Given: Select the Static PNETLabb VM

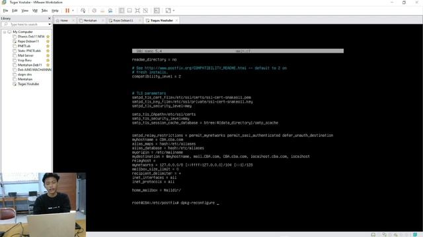Looking at the screenshot, I should point(29,51).
